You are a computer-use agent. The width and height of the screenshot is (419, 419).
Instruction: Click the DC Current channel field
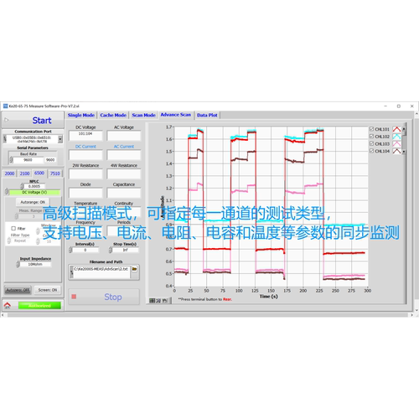85,155
